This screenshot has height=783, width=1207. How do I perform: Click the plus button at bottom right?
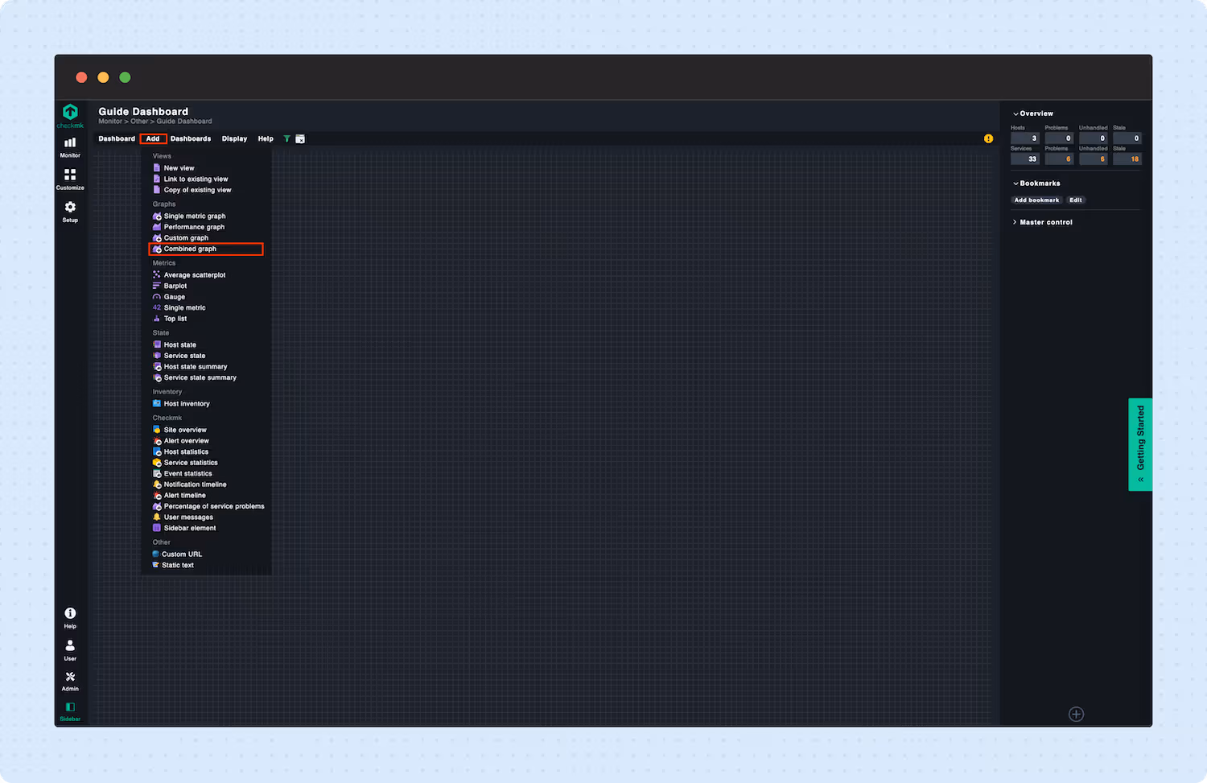(x=1076, y=714)
